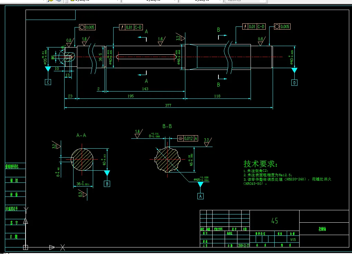Click 重量 header cell
This screenshot has width=352, height=254.
[280, 233]
